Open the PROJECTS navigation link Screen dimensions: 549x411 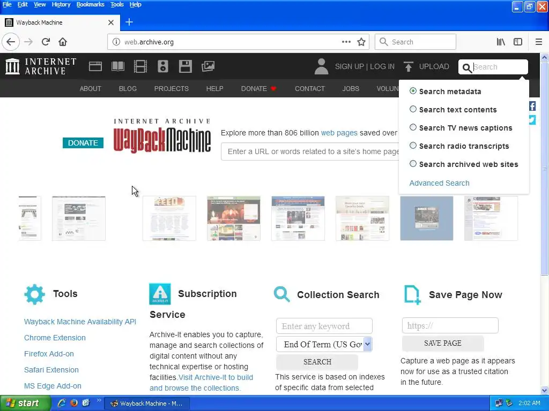coord(172,88)
